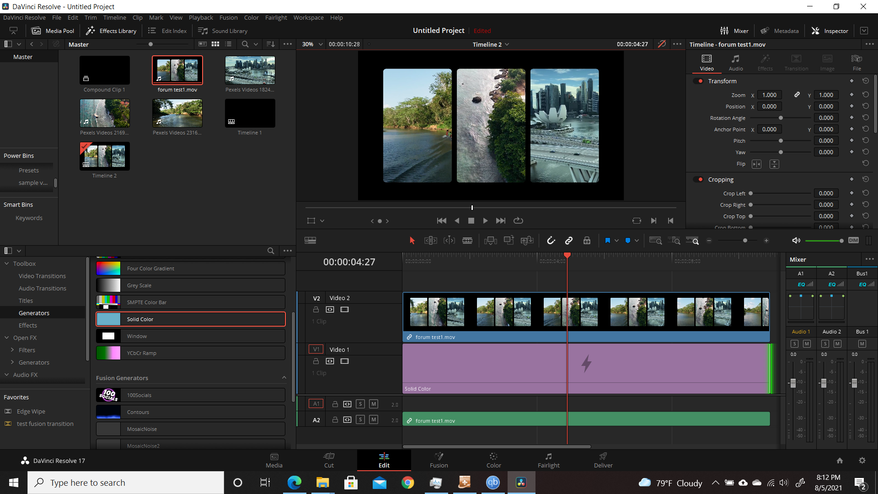Reset the Transform section
Image resolution: width=878 pixels, height=494 pixels.
(866, 81)
